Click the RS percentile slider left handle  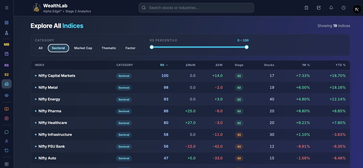tap(152, 47)
